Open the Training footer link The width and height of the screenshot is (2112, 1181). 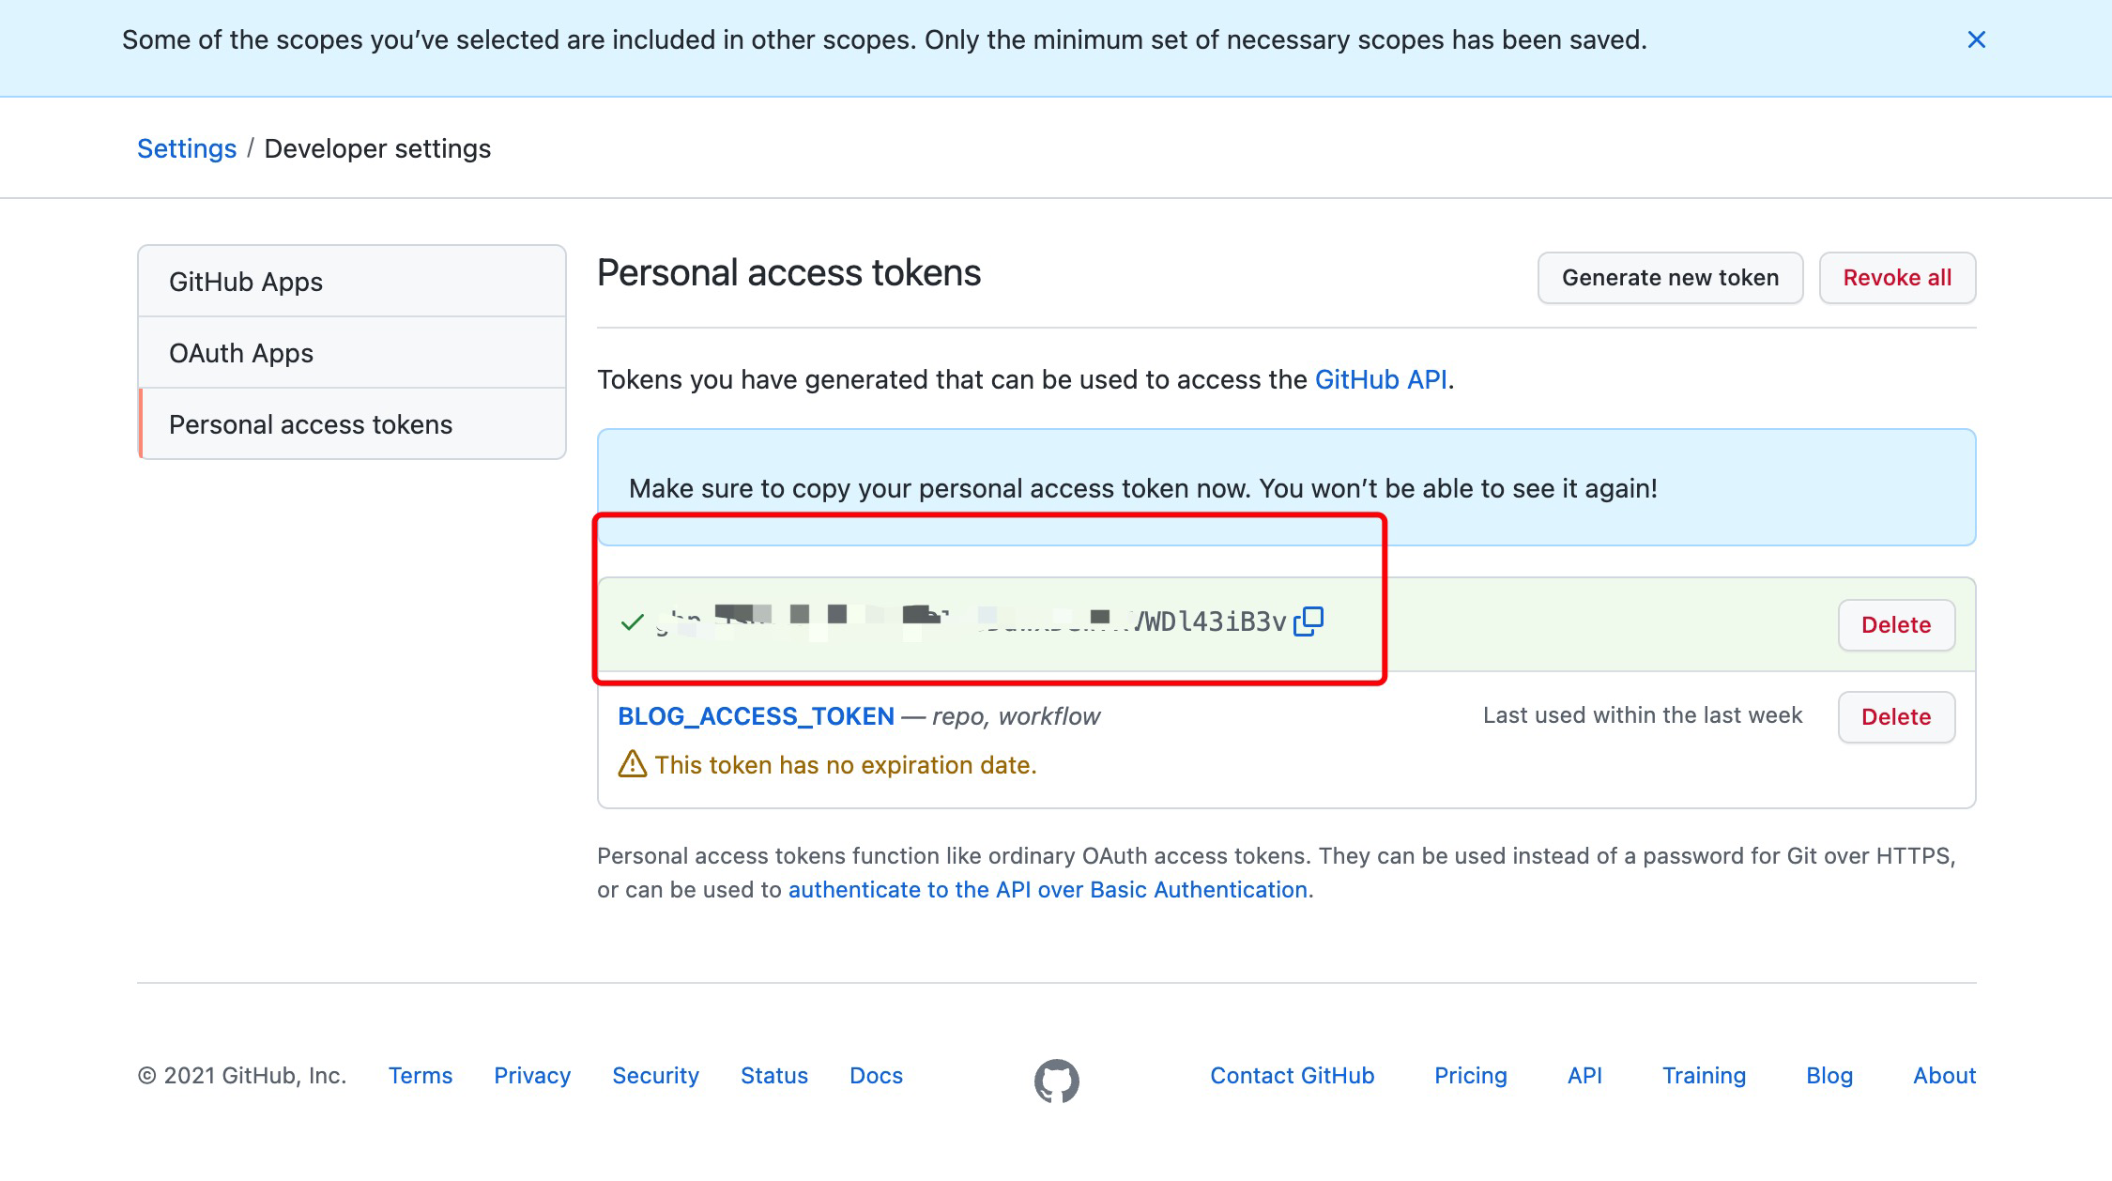(x=1704, y=1076)
